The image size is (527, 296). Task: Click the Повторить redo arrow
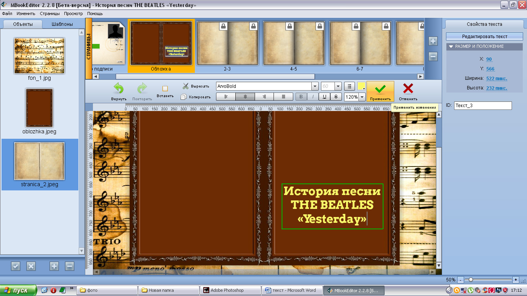point(142,91)
